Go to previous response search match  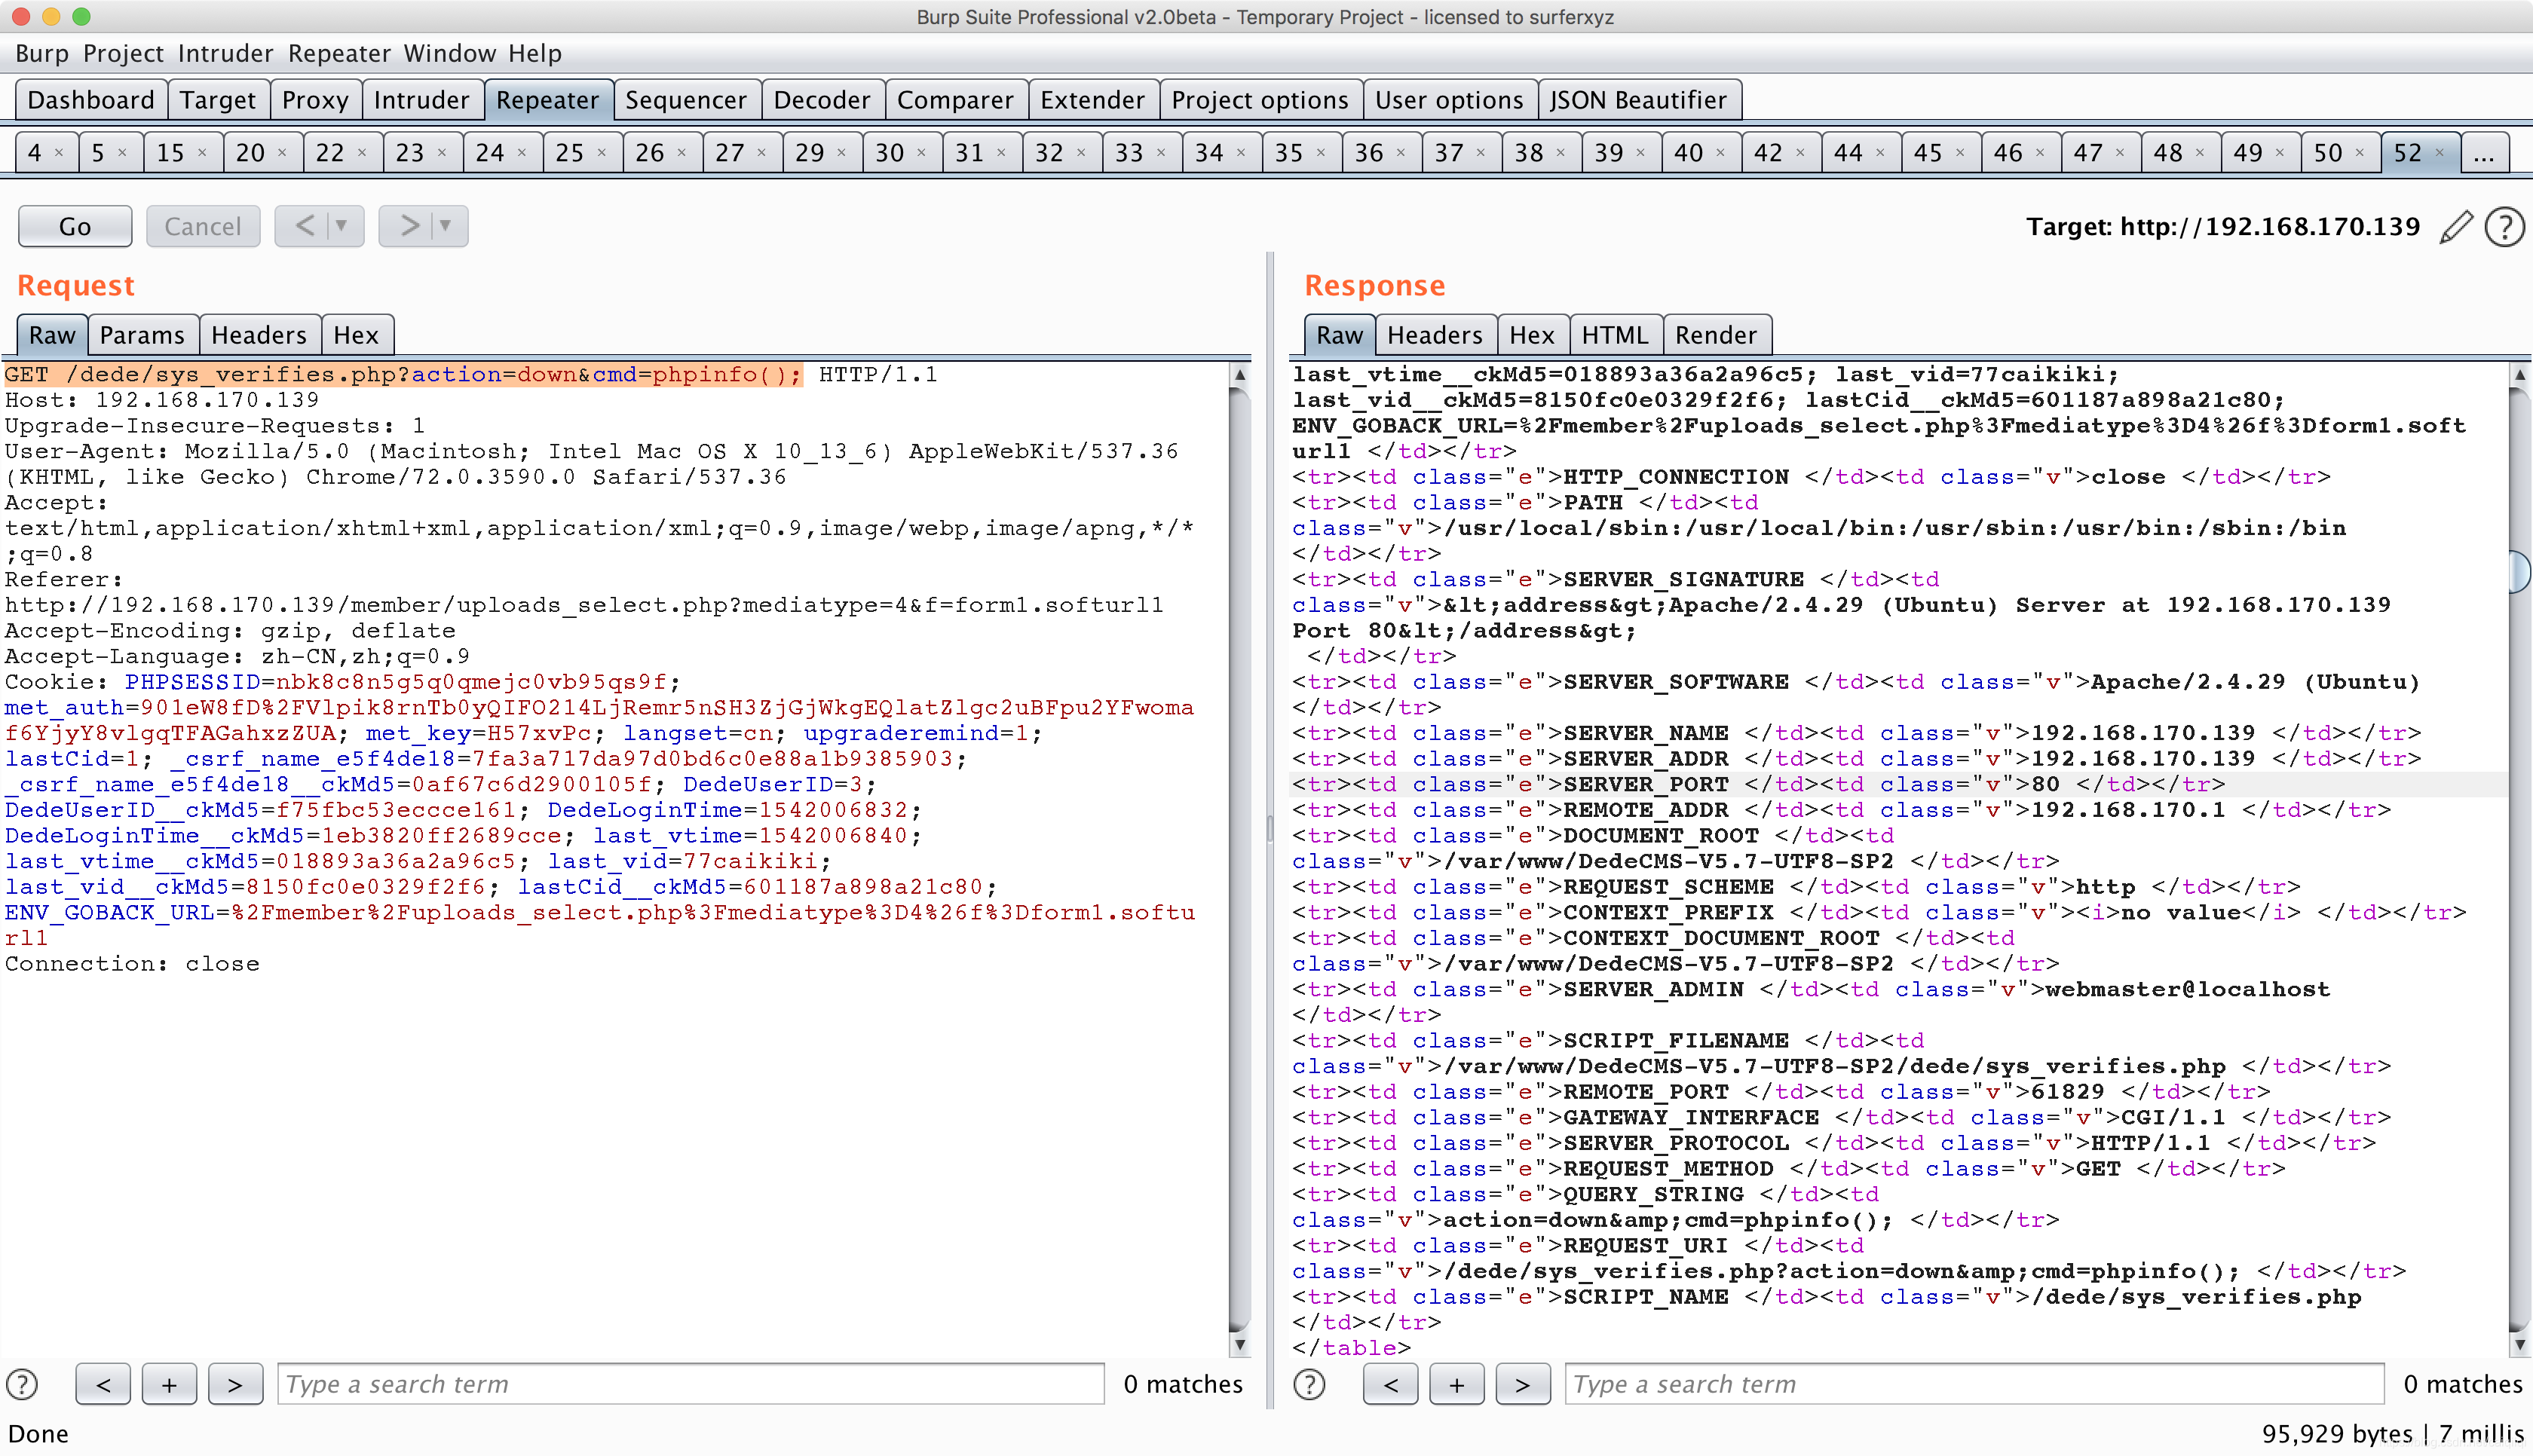coord(1390,1384)
